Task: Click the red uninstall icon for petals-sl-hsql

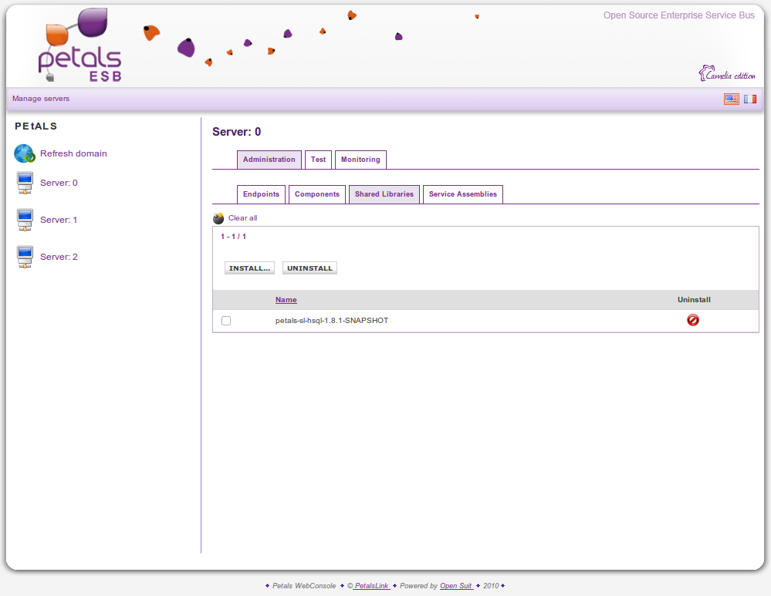Action: click(x=693, y=320)
